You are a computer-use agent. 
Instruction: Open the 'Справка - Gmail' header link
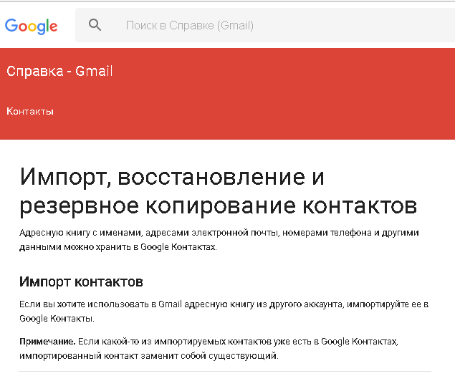59,71
